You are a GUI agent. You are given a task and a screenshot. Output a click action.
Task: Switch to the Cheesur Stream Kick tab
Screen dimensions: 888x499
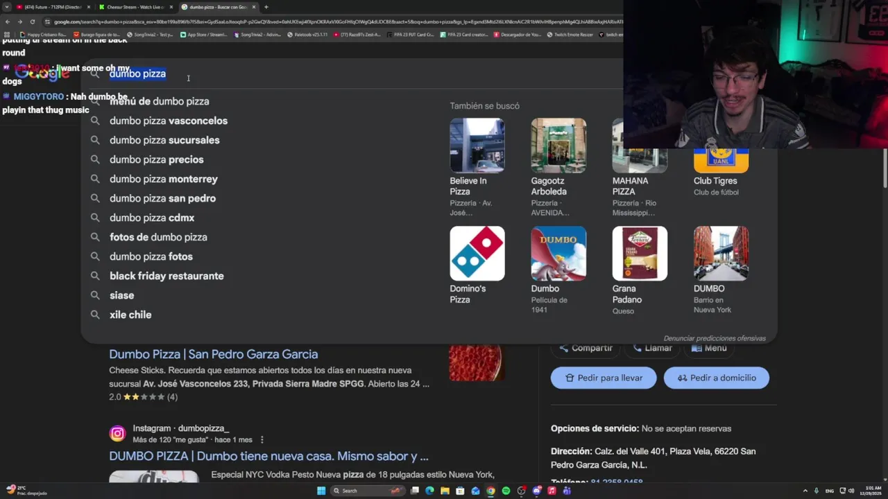click(135, 7)
